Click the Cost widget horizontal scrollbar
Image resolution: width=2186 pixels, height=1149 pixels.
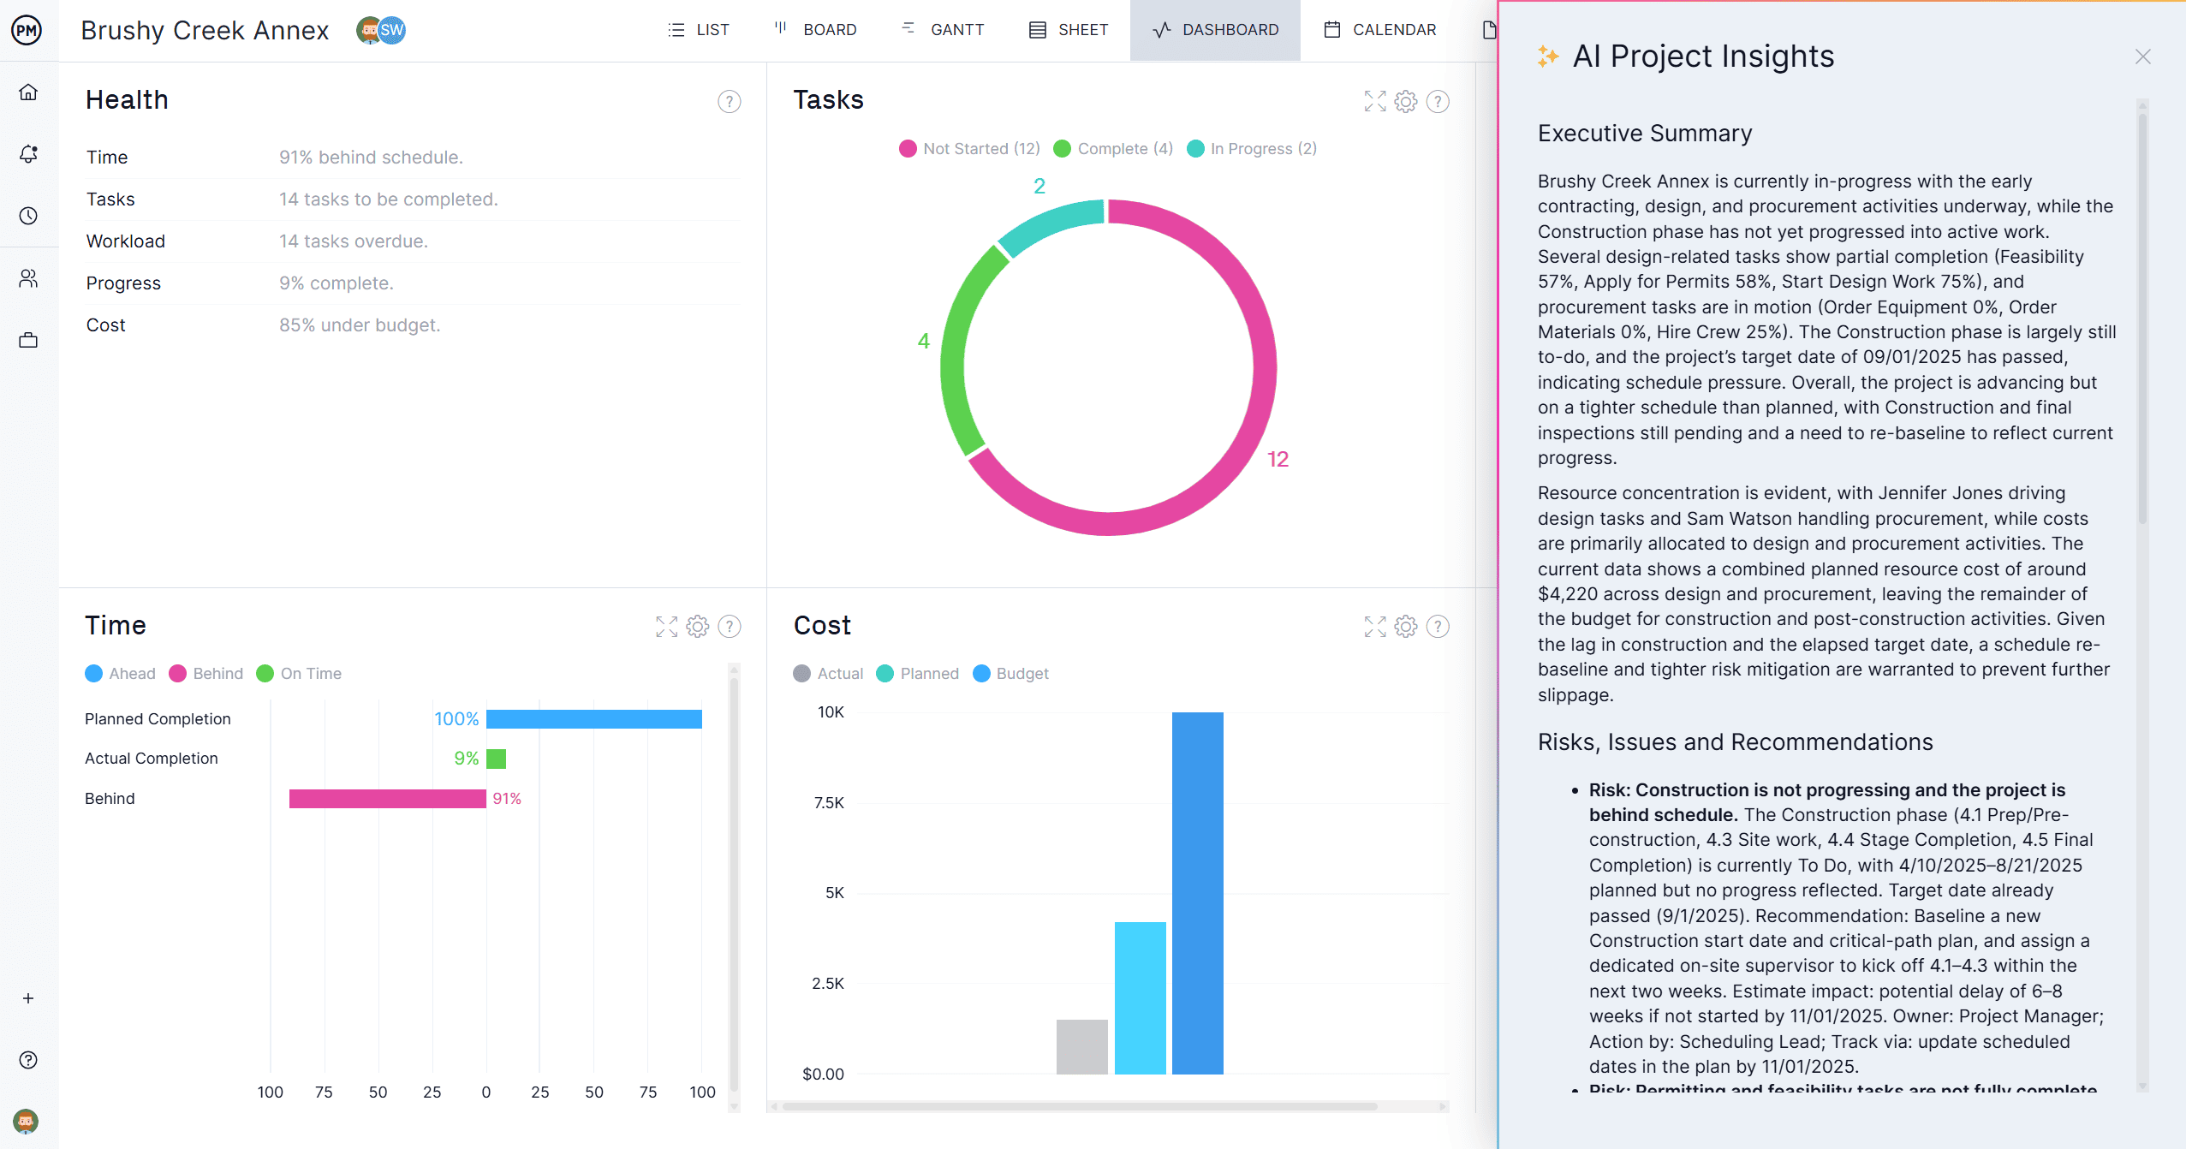[1079, 1106]
